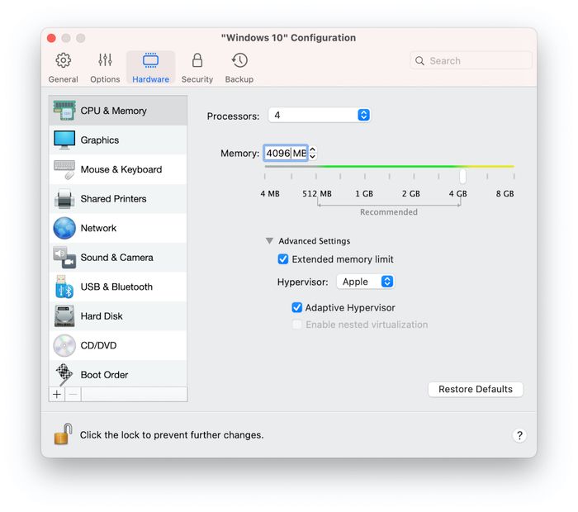This screenshot has width=578, height=512.
Task: Click the CPU & Memory chip icon
Action: [x=64, y=111]
